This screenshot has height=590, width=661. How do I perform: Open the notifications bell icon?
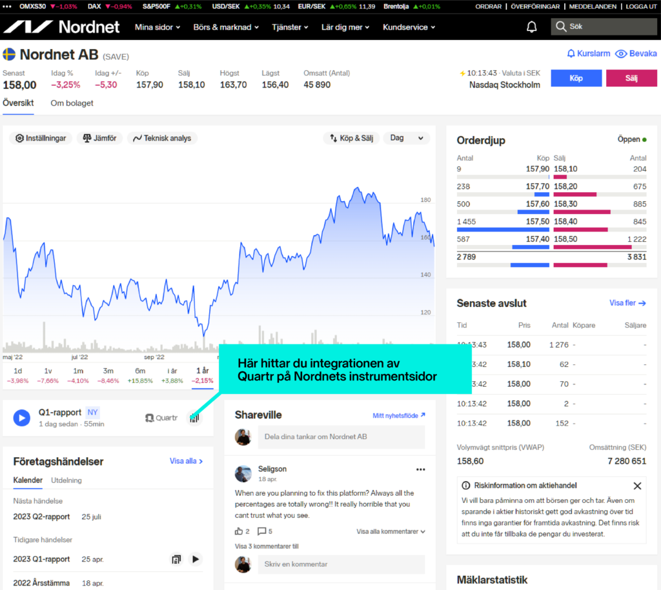click(532, 27)
